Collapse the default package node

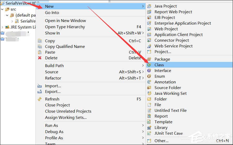click(x=7, y=15)
